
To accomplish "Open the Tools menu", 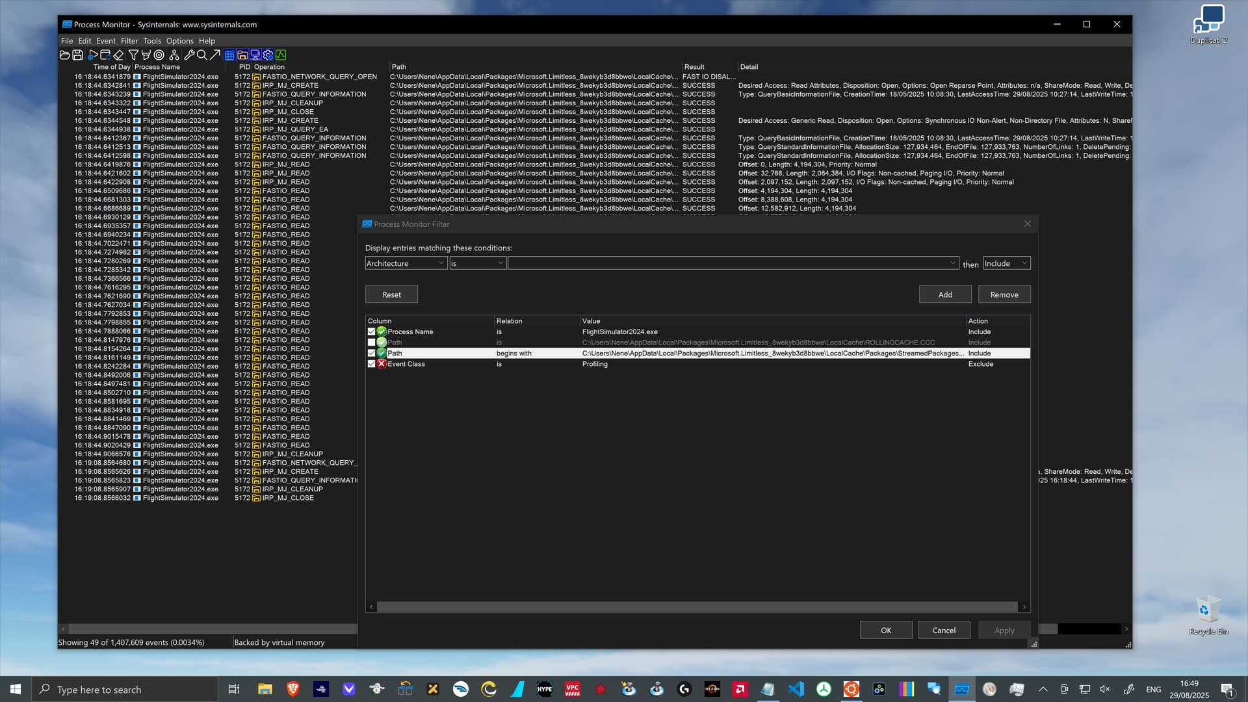I will (152, 41).
